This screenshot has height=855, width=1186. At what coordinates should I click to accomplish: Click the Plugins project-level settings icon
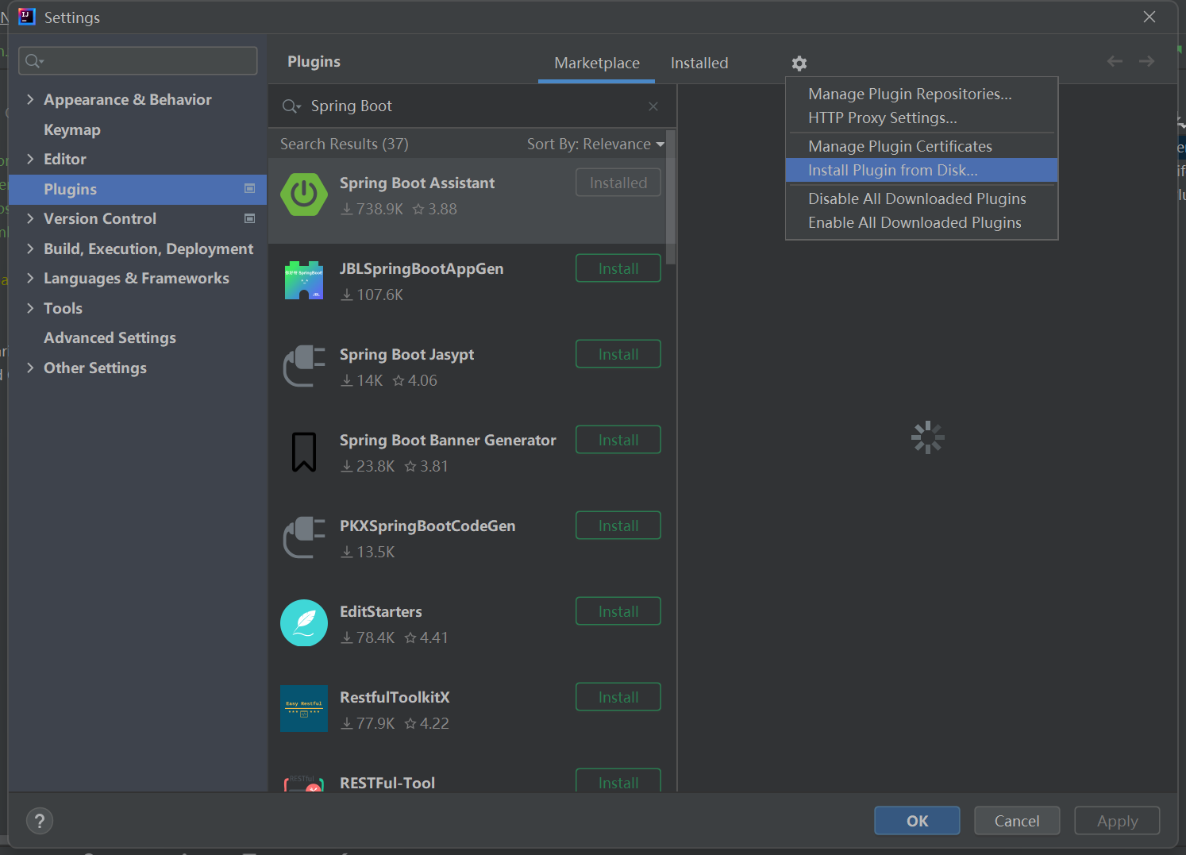pyautogui.click(x=250, y=189)
